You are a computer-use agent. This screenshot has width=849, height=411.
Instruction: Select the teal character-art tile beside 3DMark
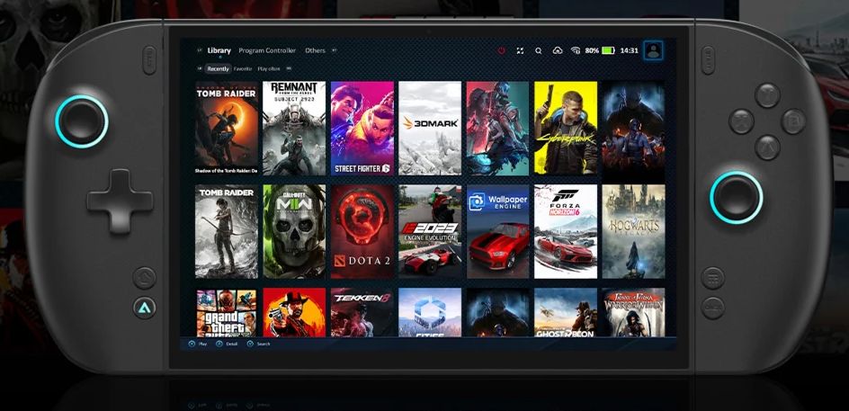(x=497, y=129)
